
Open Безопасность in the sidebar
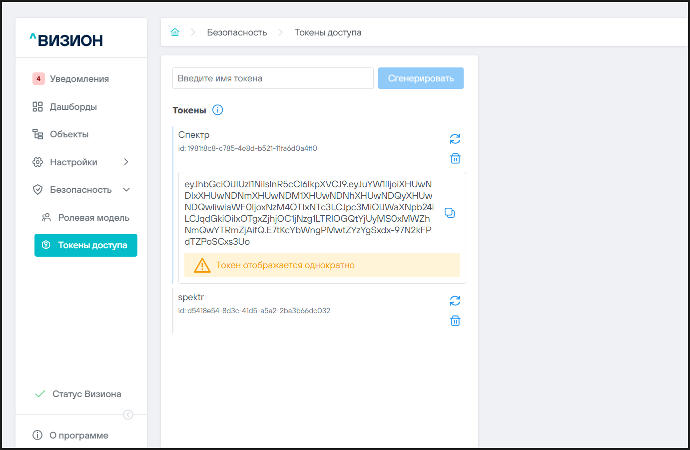(x=81, y=190)
